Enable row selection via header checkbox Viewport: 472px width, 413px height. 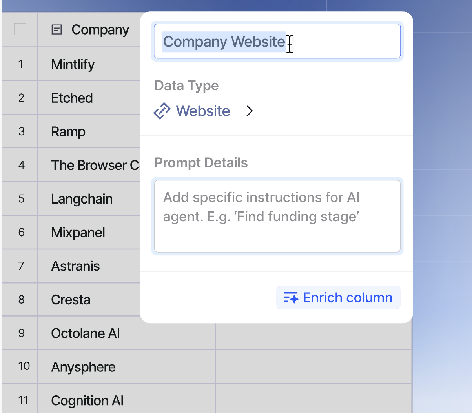tap(20, 29)
